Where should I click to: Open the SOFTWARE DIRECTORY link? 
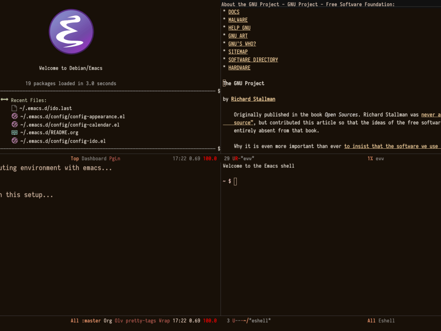coord(253,60)
